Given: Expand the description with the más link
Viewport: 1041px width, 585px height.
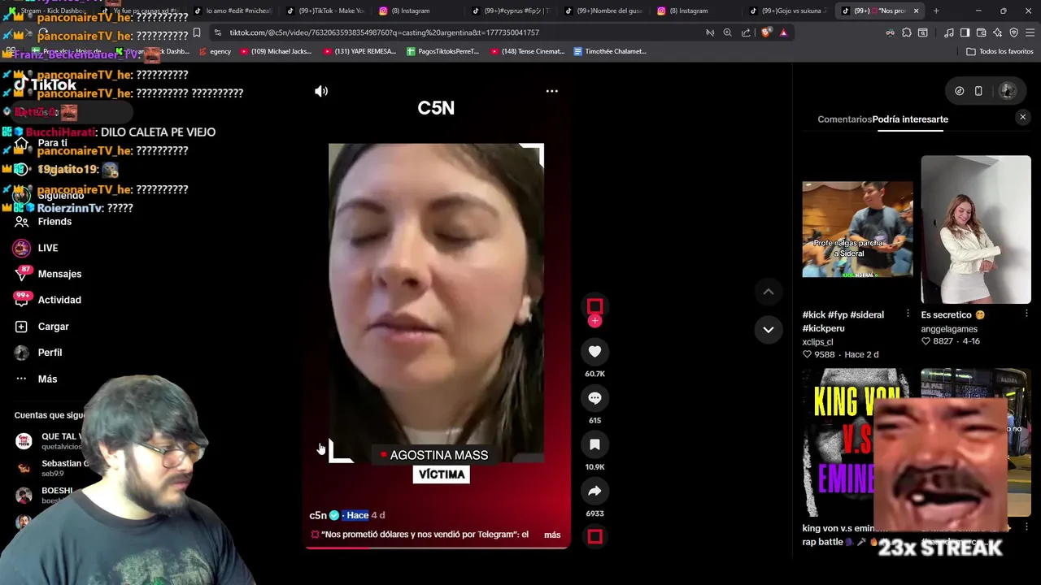Looking at the screenshot, I should 552,535.
